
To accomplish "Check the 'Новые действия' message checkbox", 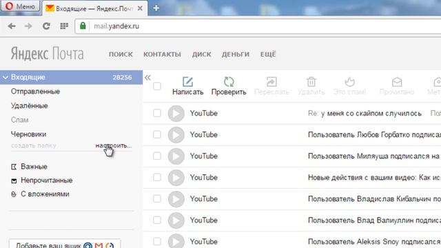I will (157, 177).
